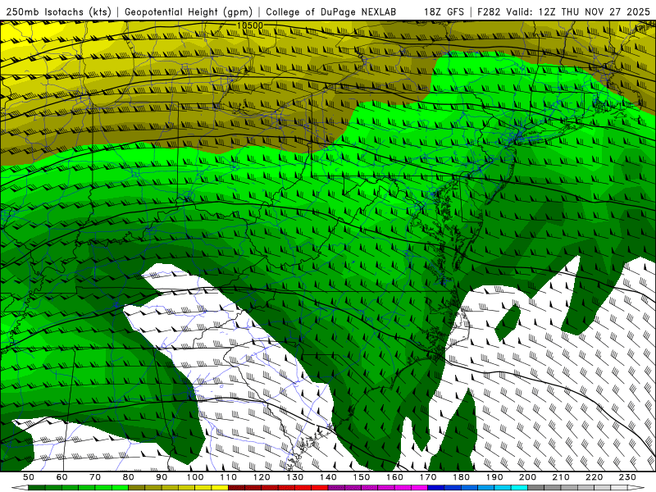Image resolution: width=656 pixels, height=492 pixels.
Task: Click the 80 value on the color scale
Action: (129, 477)
